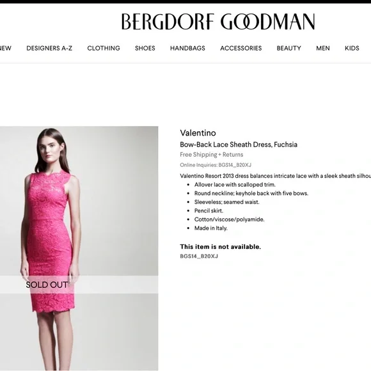Go to Handbags section
Viewport: 371px width, 371px height.
click(187, 48)
